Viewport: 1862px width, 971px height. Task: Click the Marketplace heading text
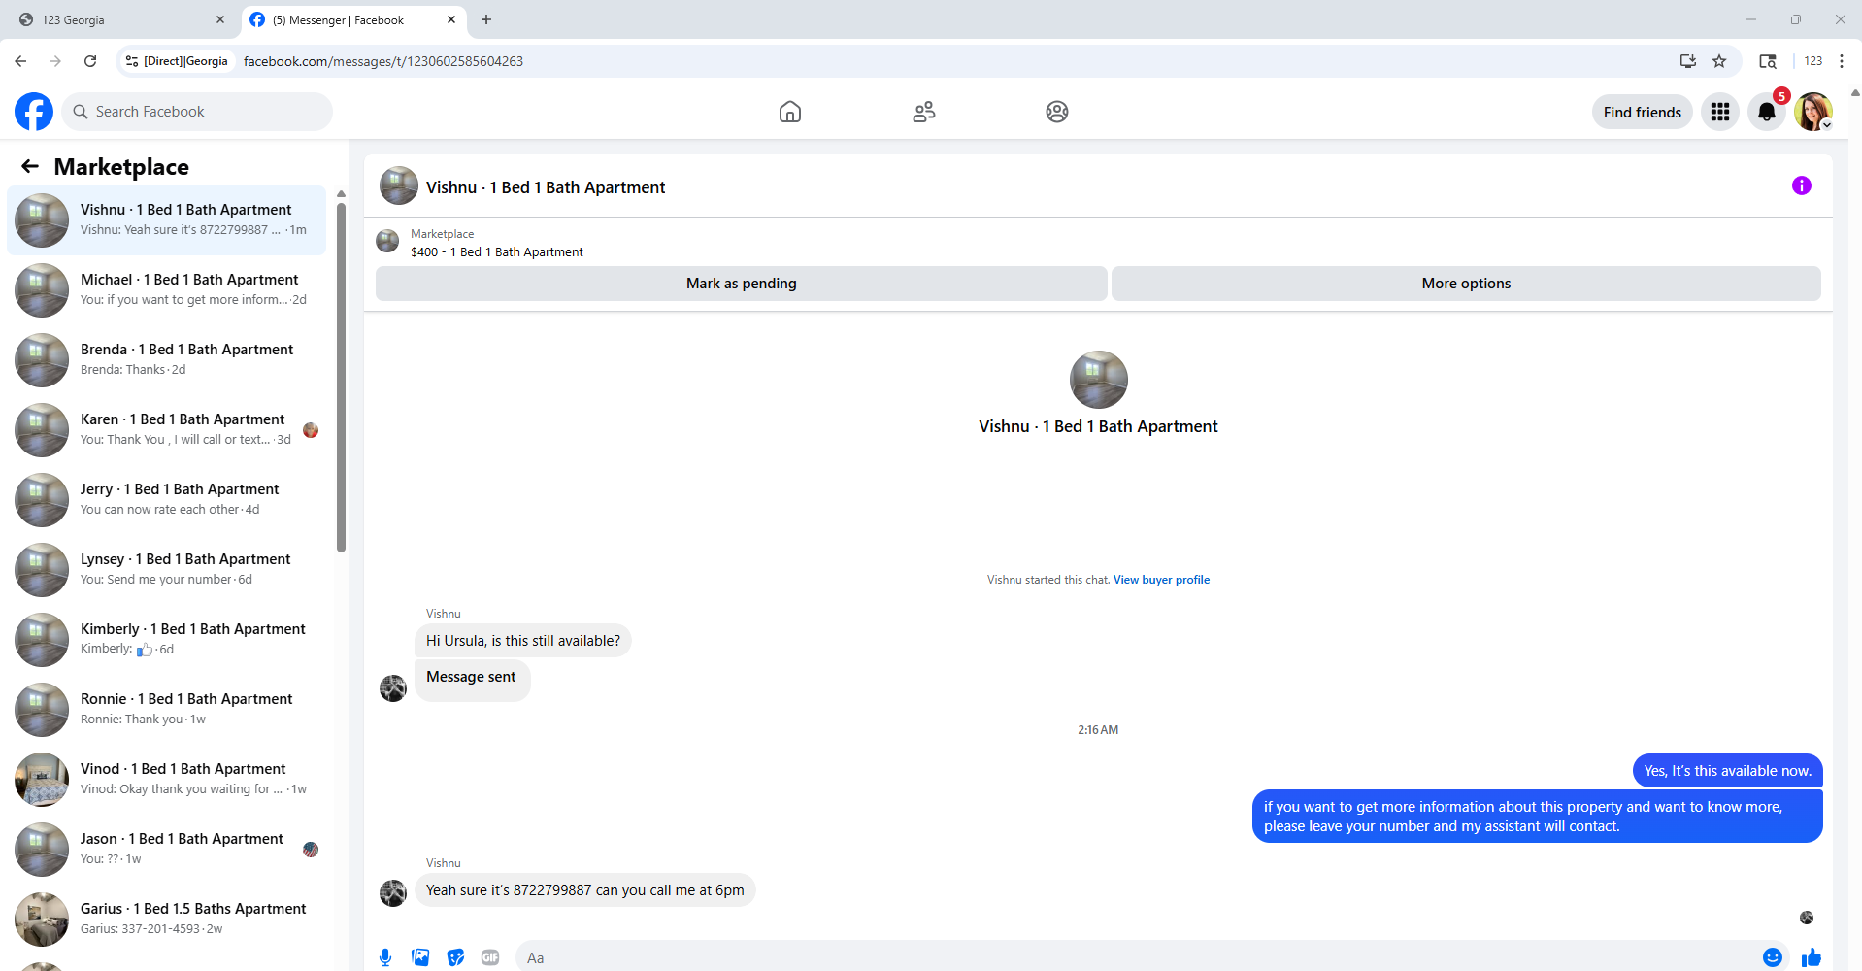[x=121, y=167]
